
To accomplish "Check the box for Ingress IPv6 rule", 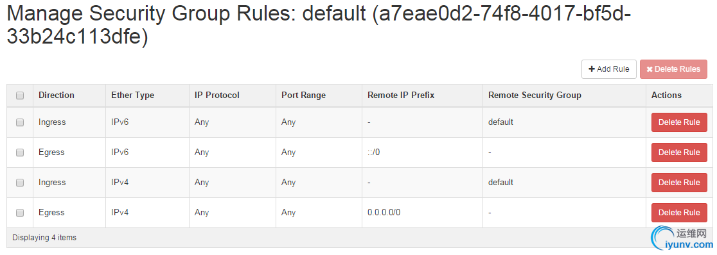I will pyautogui.click(x=20, y=122).
